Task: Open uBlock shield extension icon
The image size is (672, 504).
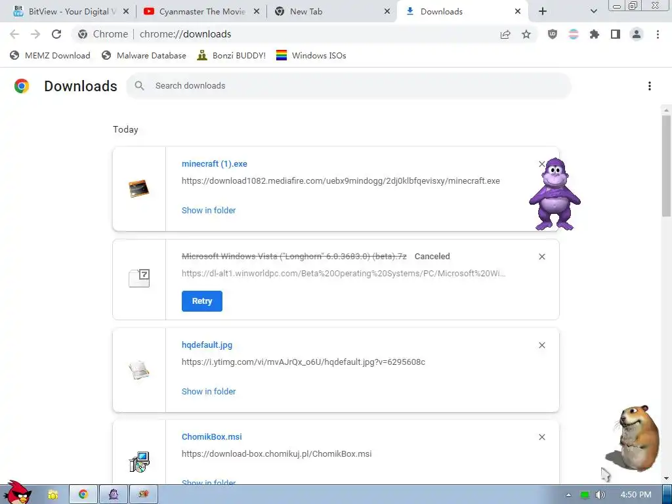Action: coord(553,34)
